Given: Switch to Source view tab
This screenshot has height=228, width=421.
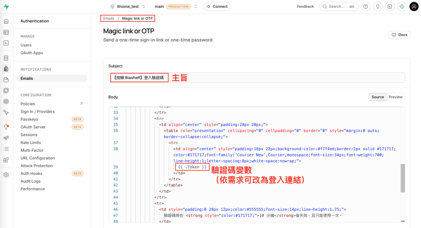Looking at the screenshot, I should [378, 97].
